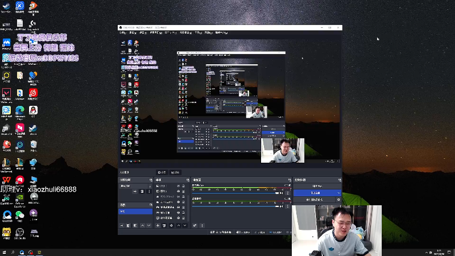Lock the first image source

pyautogui.click(x=183, y=186)
